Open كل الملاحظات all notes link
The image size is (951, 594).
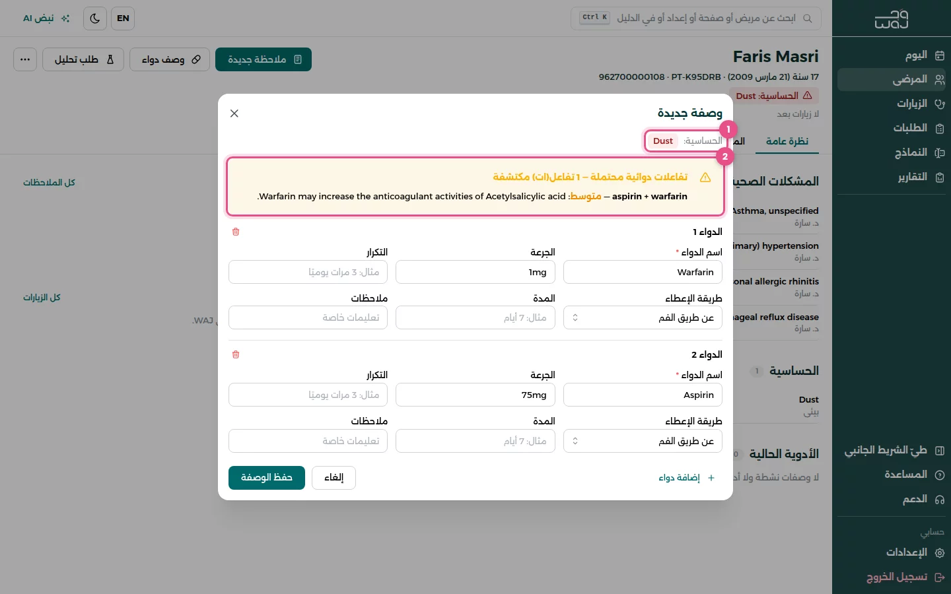coord(50,182)
